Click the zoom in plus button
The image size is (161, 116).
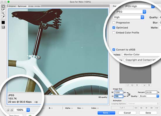tap(11, 110)
